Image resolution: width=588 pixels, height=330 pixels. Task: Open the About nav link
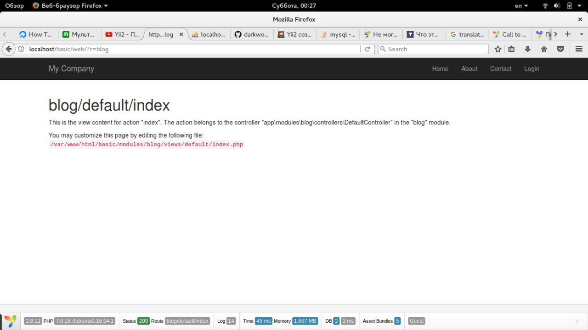(469, 69)
